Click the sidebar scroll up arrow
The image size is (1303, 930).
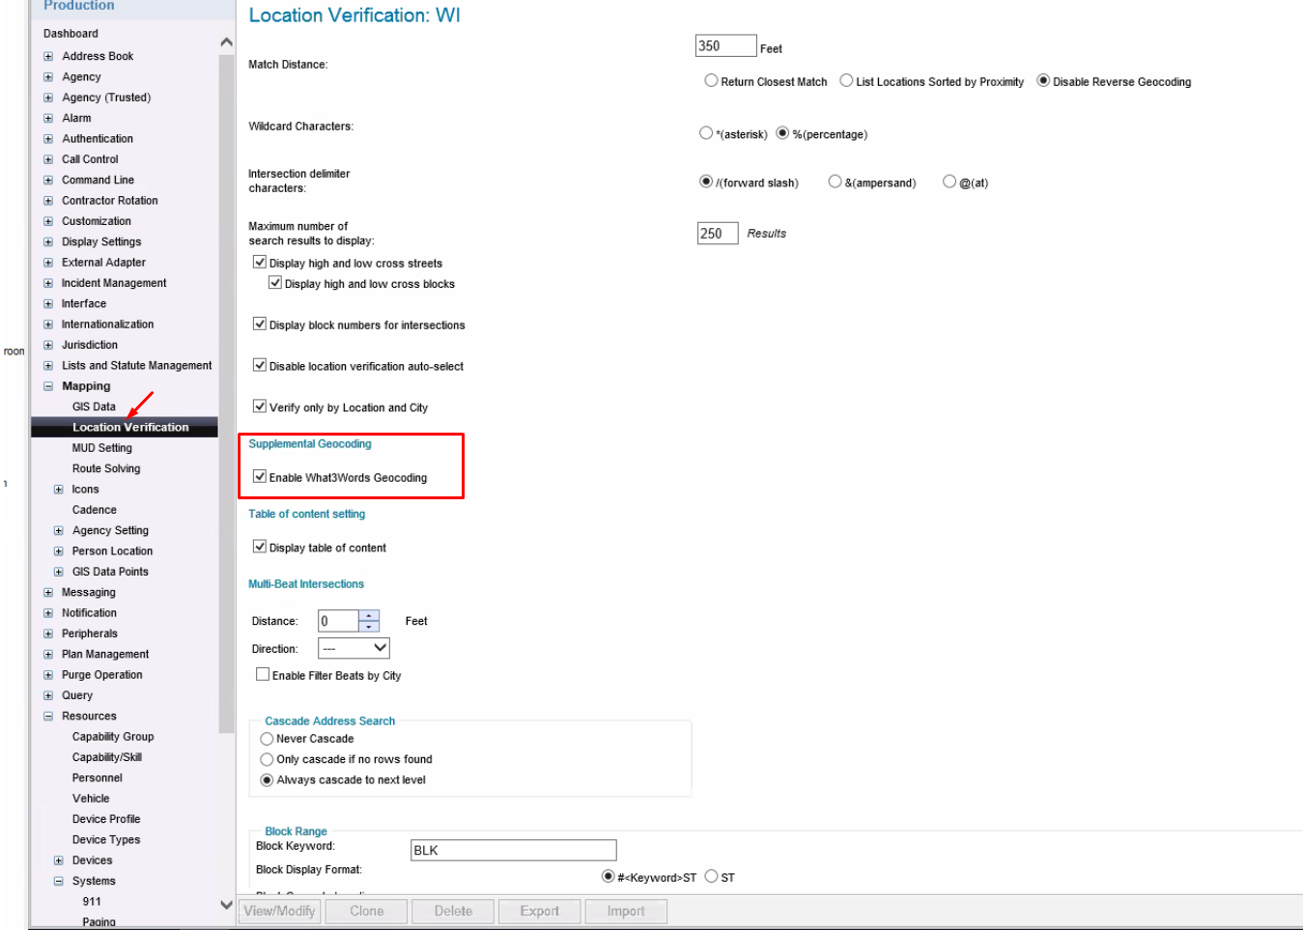(x=226, y=42)
